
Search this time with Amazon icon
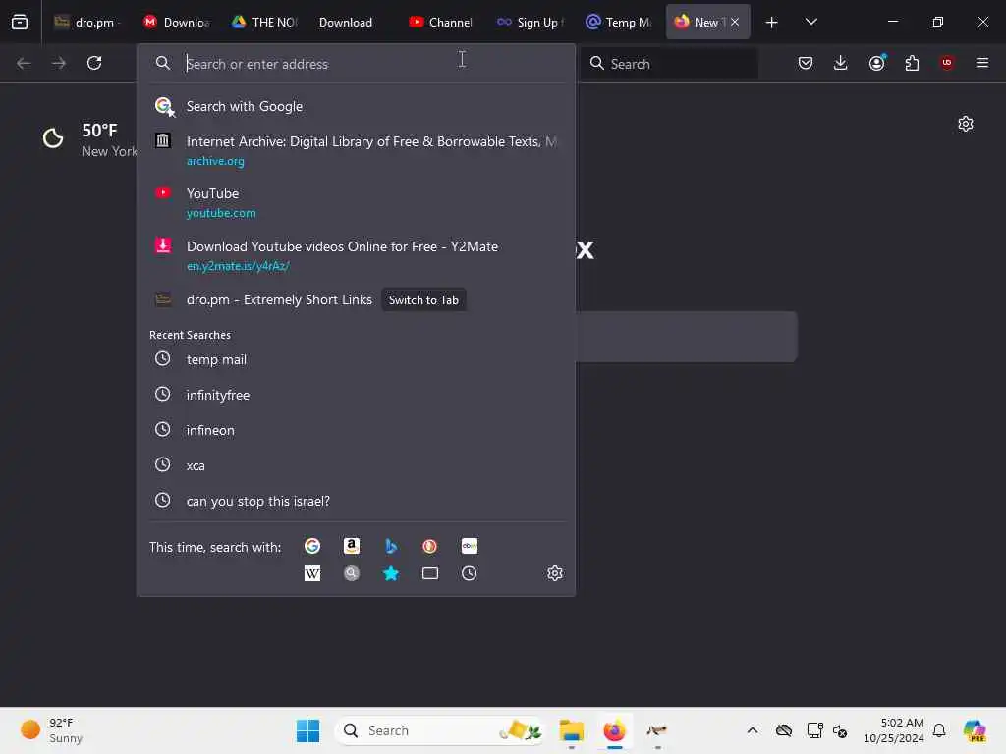(352, 546)
